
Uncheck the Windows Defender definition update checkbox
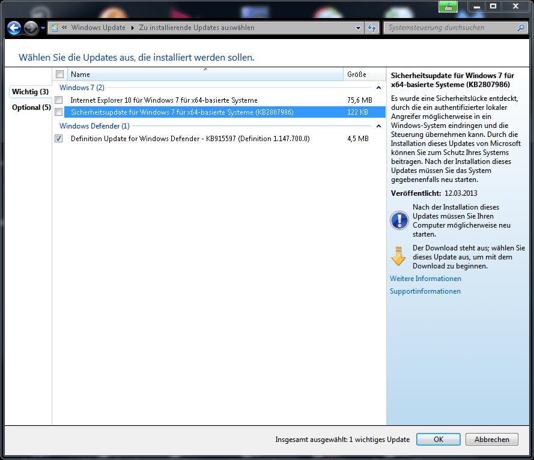point(59,139)
